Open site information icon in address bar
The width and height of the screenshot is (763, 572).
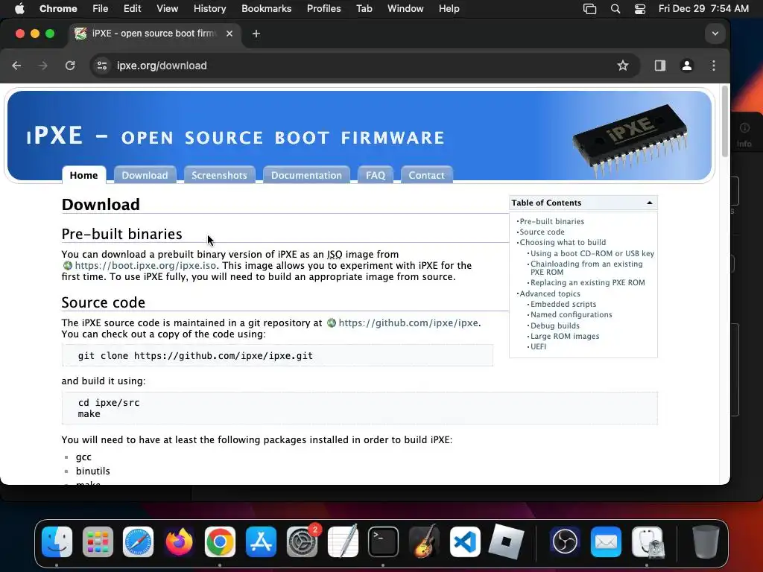click(101, 66)
